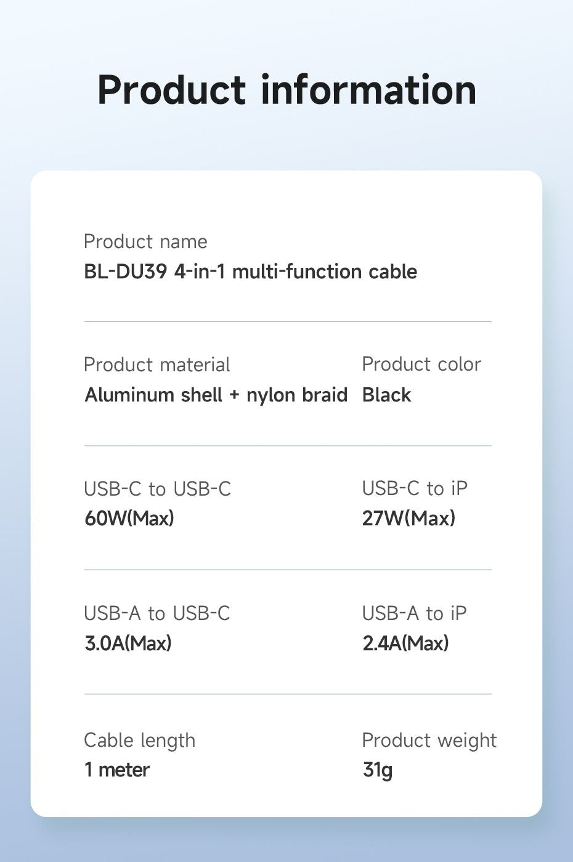The image size is (573, 862).
Task: Select the 2.4A(Max) value
Action: pyautogui.click(x=405, y=643)
